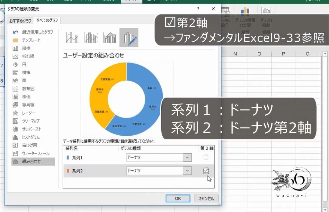Click the donut chart preview thumbnail
Viewport: 329px width, 212px height.
(127, 99)
